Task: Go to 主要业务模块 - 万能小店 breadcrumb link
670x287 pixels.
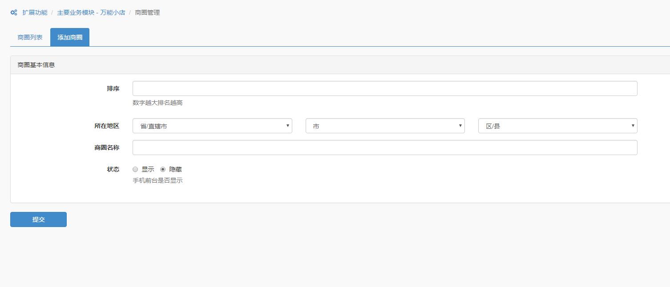Action: click(x=91, y=12)
